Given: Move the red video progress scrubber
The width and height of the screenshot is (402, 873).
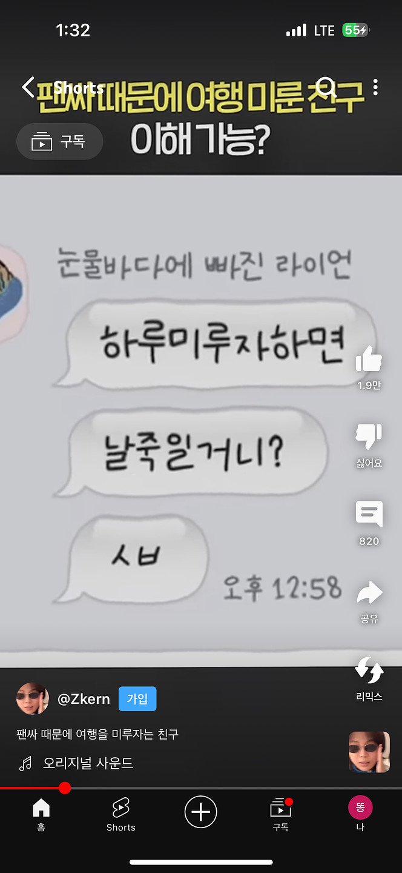Looking at the screenshot, I should (65, 788).
